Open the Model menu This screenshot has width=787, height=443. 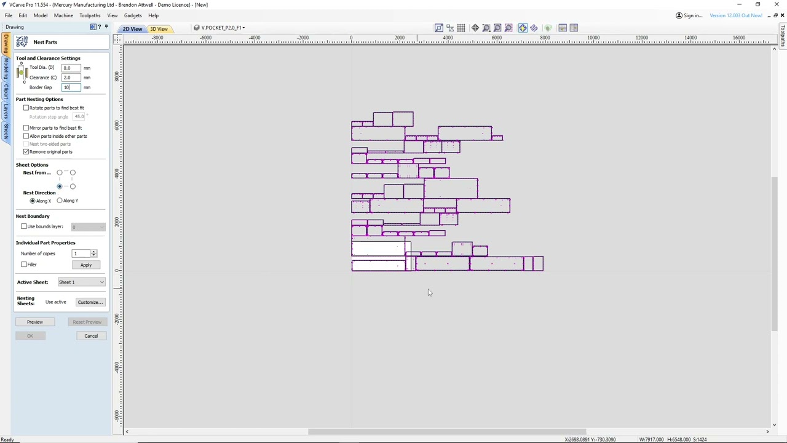click(41, 15)
